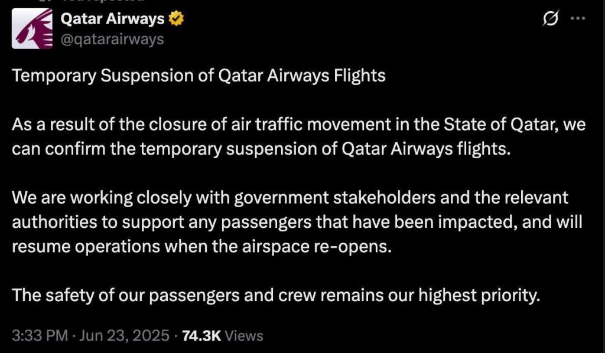Open the three-dot More options menu

pos(577,19)
